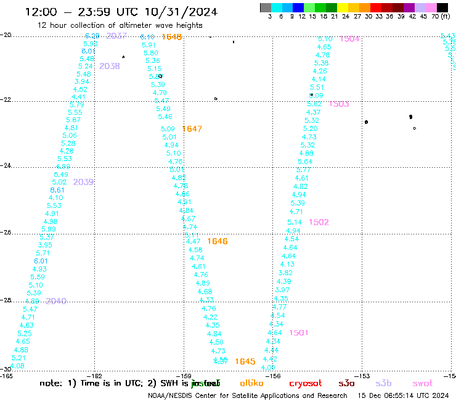Viewport: 456px width, 401px height.
Task: Click the -24 latitude axis label
Action: coord(6,165)
